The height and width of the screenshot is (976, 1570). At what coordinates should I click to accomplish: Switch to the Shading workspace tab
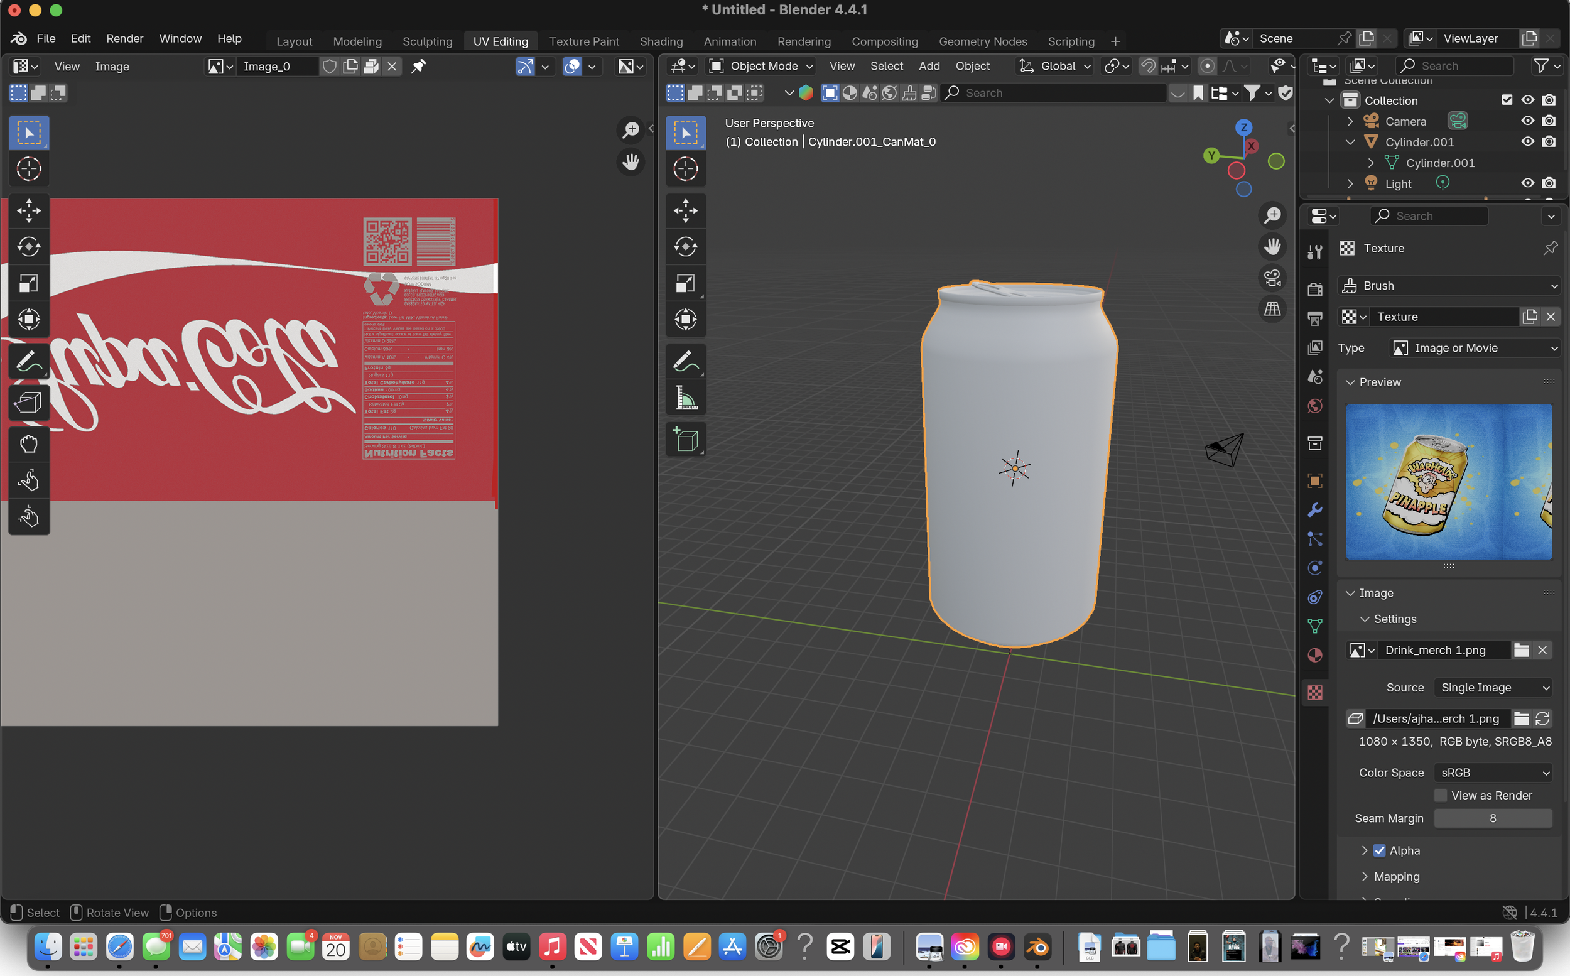(661, 41)
